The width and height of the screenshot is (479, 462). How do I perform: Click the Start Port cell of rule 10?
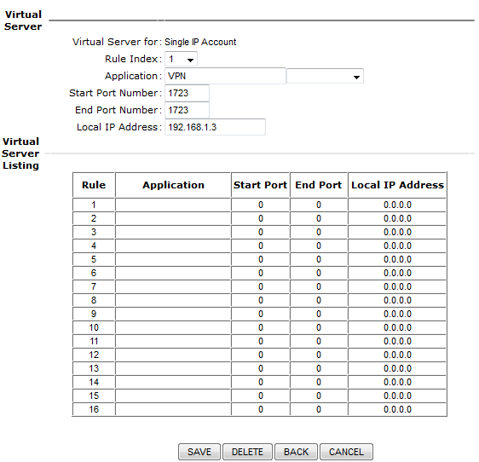pyautogui.click(x=260, y=327)
